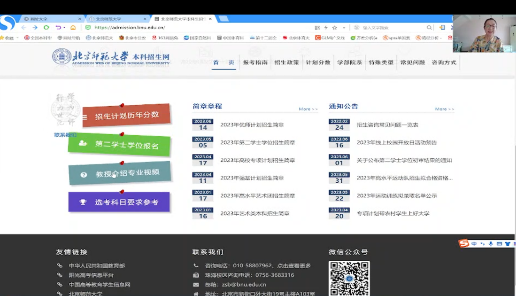Image resolution: width=516 pixels, height=296 pixels.
Task: Click the lightning speed-mode icon
Action: click(326, 28)
